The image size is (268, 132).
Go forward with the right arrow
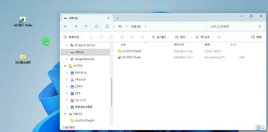click(76, 26)
